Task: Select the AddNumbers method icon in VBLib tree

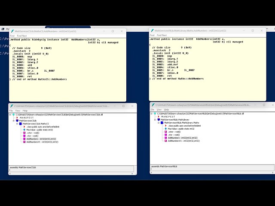Action: (165, 138)
